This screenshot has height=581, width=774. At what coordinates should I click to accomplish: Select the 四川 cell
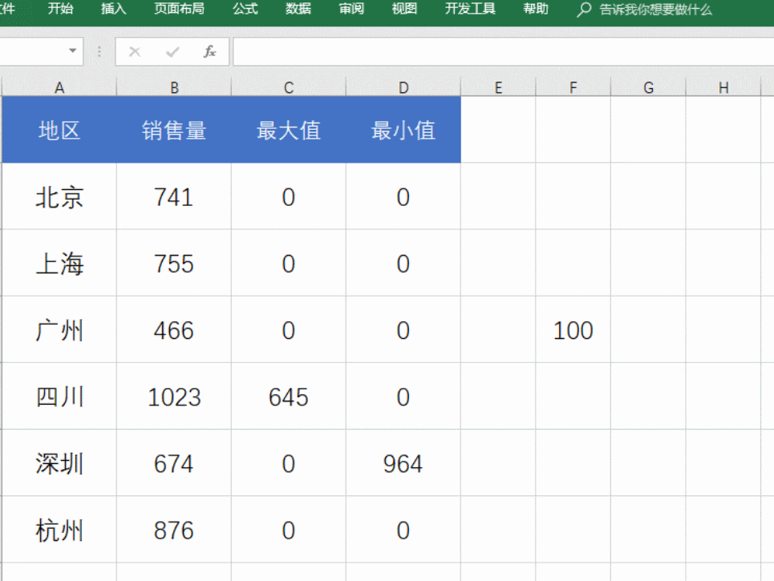tap(59, 396)
